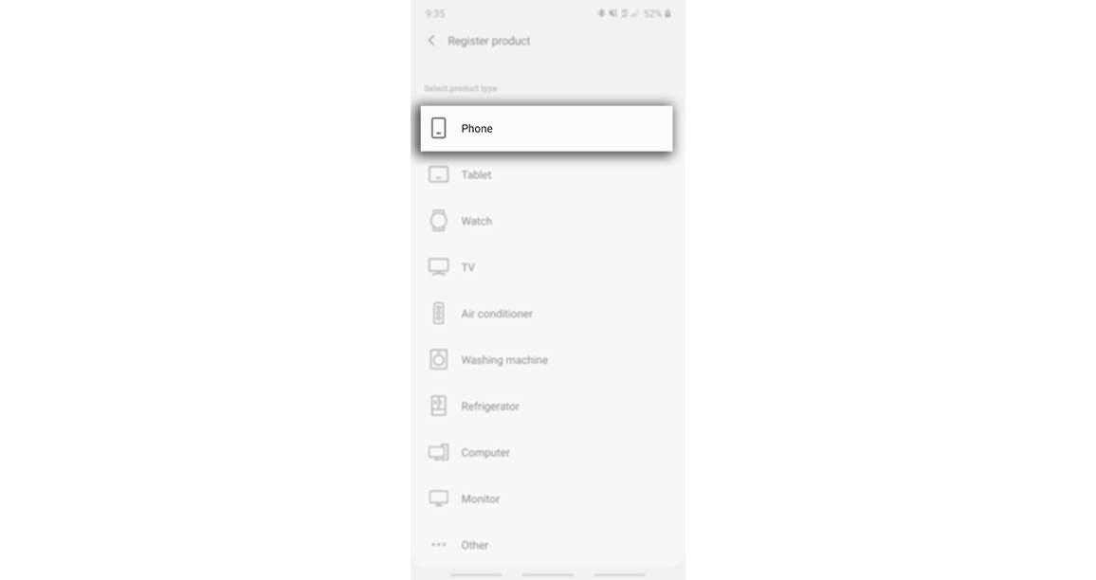The height and width of the screenshot is (580, 1096).
Task: Select Monitor from product types
Action: pyautogui.click(x=547, y=498)
